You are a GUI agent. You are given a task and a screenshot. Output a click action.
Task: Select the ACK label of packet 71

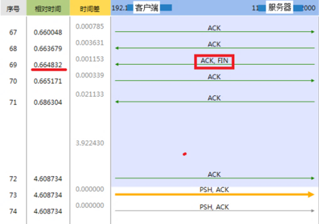[x=214, y=98]
